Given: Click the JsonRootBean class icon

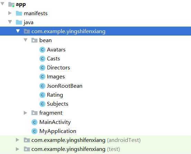Looking at the screenshot, I should pyautogui.click(x=42, y=86).
